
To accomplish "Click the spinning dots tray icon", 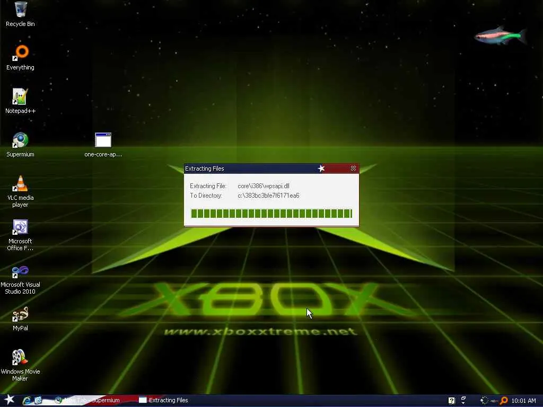I will pos(484,401).
